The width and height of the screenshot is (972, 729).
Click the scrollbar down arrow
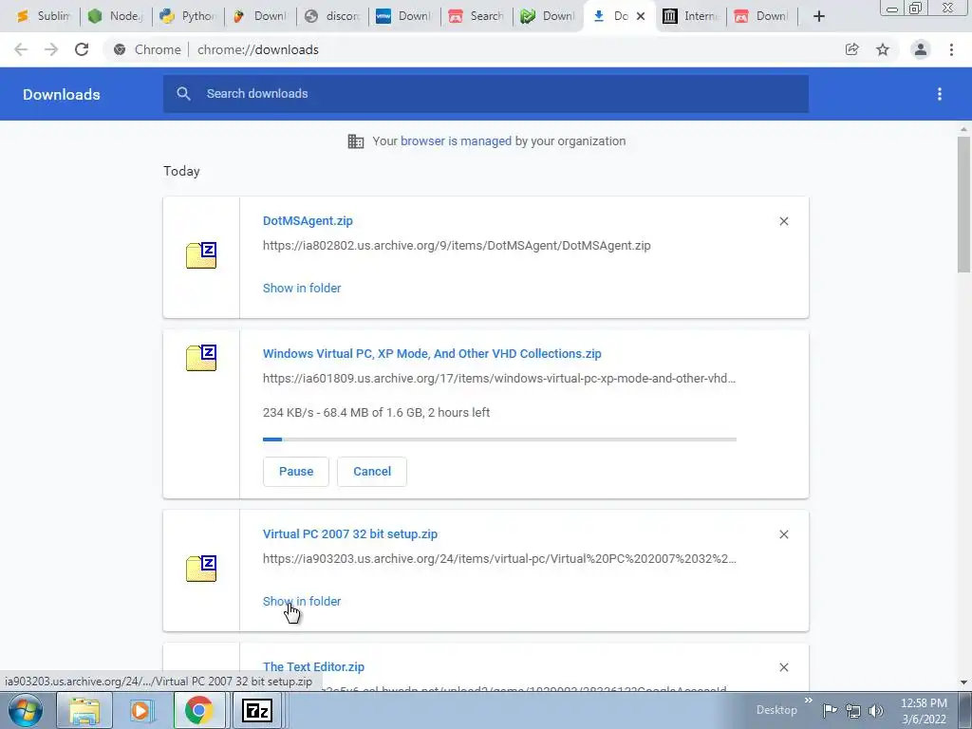click(x=963, y=682)
